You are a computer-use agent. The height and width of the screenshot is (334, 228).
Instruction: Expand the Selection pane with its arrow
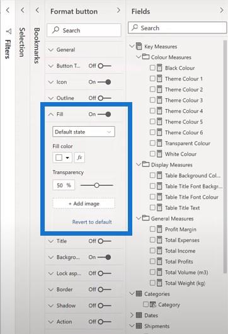coord(23,10)
